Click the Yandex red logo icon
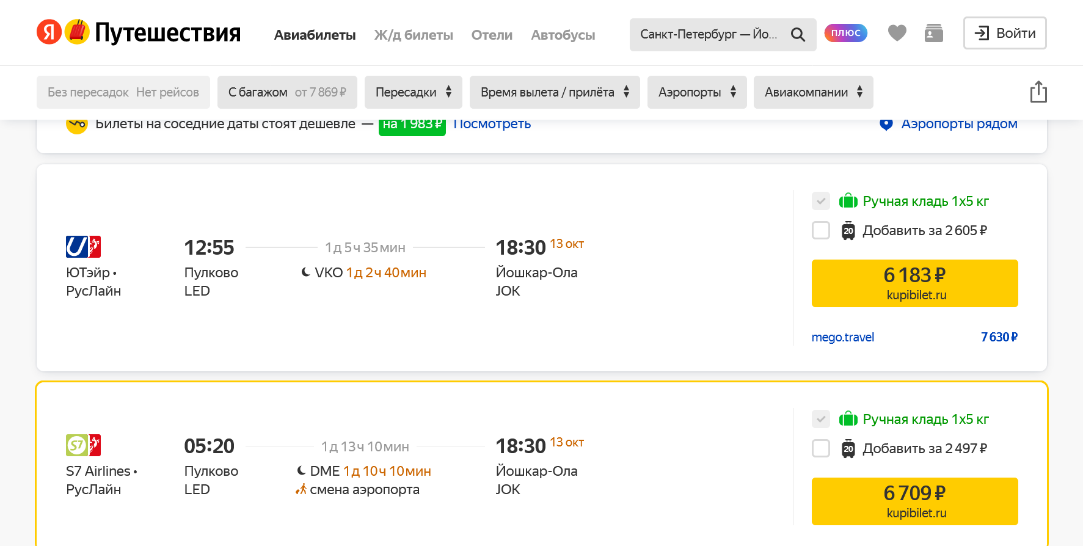 pos(49,32)
